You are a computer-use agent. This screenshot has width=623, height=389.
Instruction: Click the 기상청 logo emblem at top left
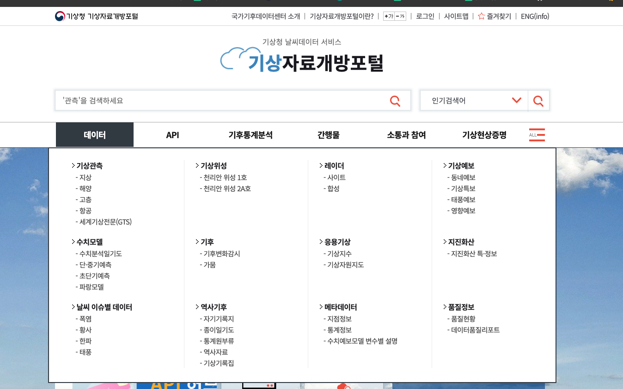pyautogui.click(x=60, y=17)
